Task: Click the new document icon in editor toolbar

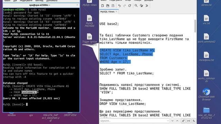Action: click(x=103, y=6)
